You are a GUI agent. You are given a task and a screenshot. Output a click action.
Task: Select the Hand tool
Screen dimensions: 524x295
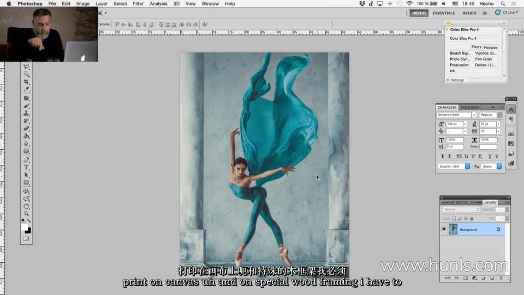pos(26,206)
